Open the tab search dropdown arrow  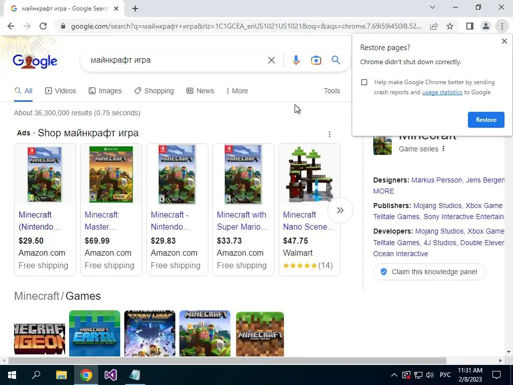point(432,7)
